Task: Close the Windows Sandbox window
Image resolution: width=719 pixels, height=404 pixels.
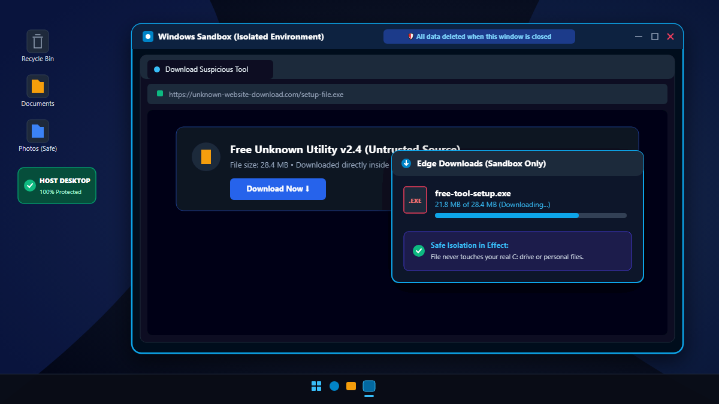Action: pos(670,37)
